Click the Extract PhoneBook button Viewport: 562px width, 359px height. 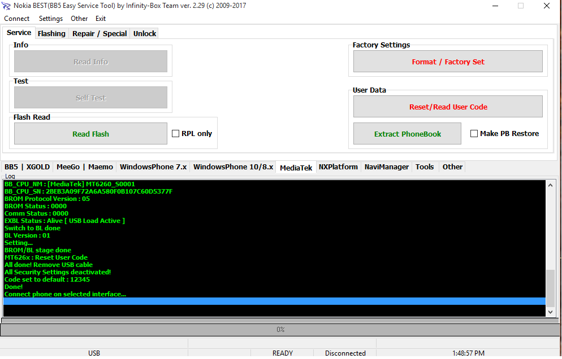click(407, 134)
